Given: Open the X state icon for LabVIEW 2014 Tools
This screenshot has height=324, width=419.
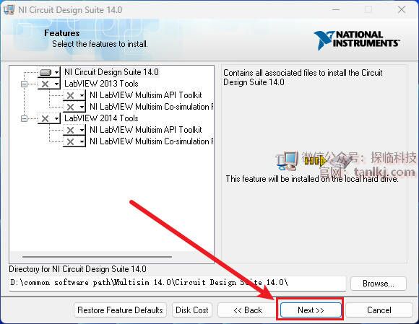Looking at the screenshot, I should tap(49, 118).
